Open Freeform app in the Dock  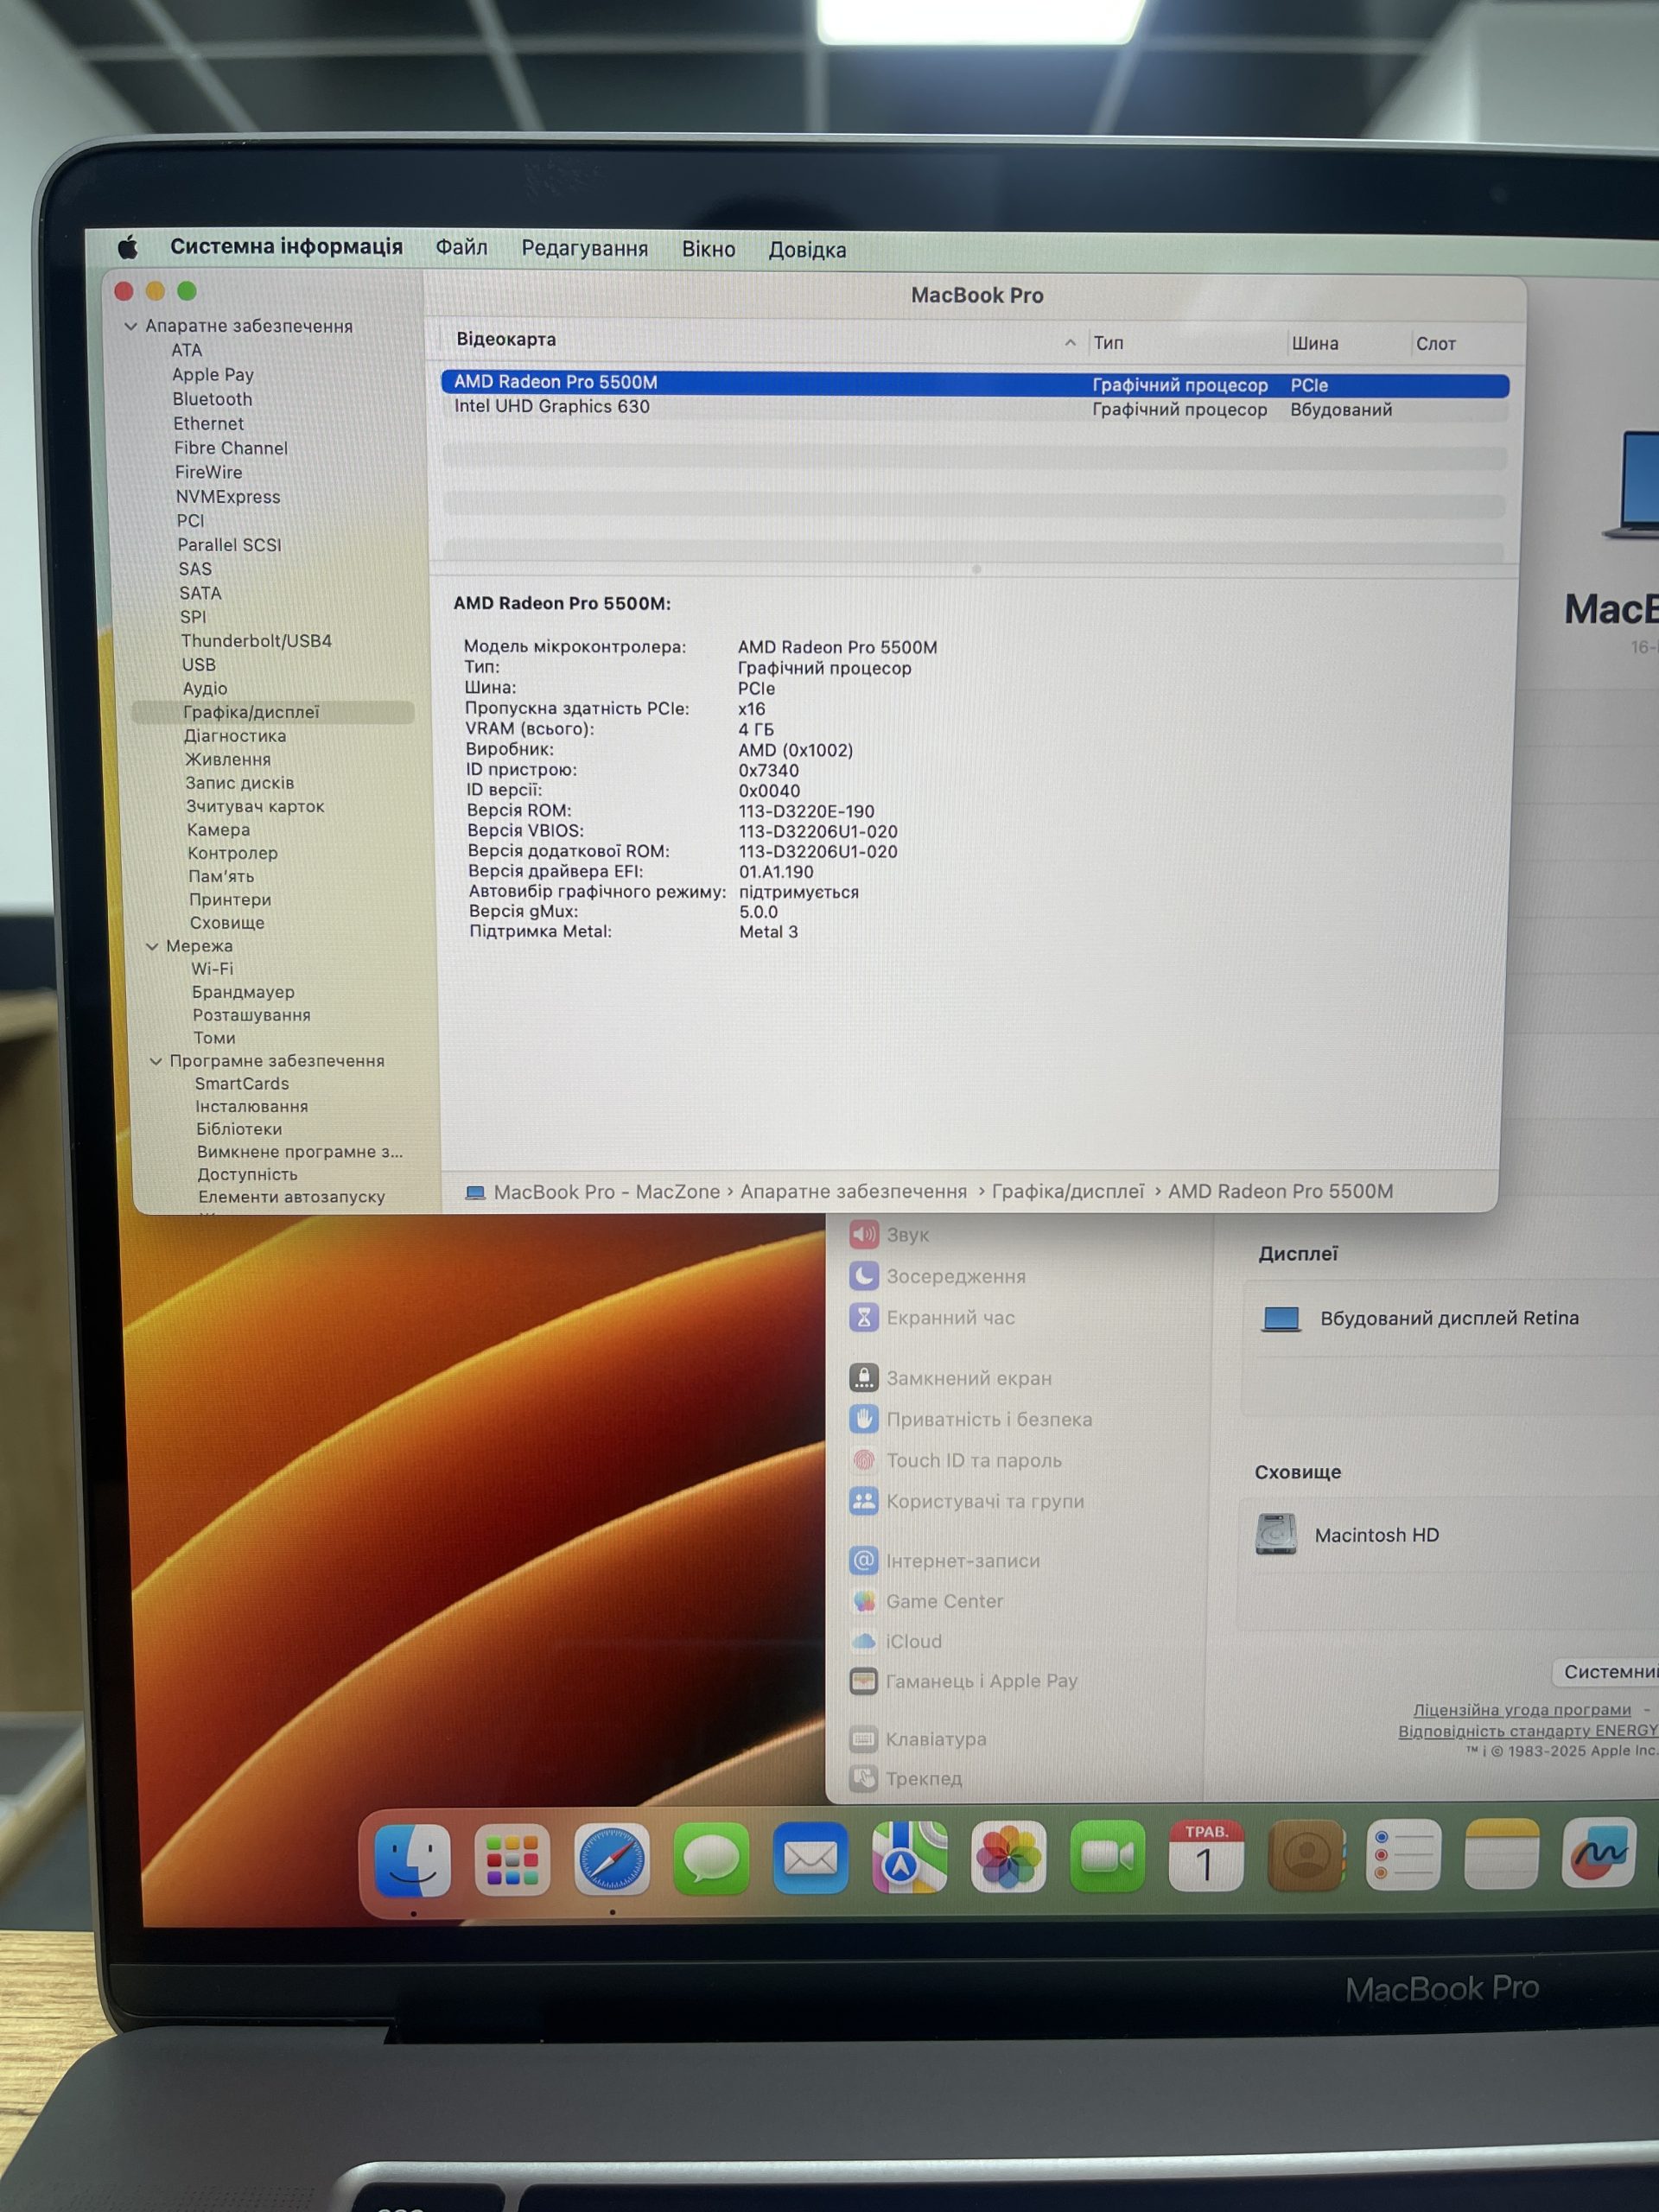coord(1599,1852)
